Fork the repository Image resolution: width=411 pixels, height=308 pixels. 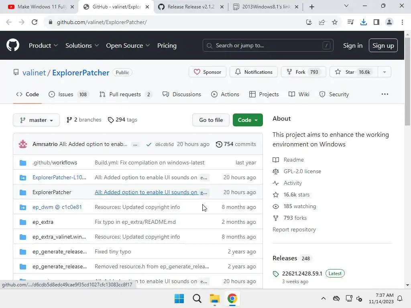tap(303, 72)
